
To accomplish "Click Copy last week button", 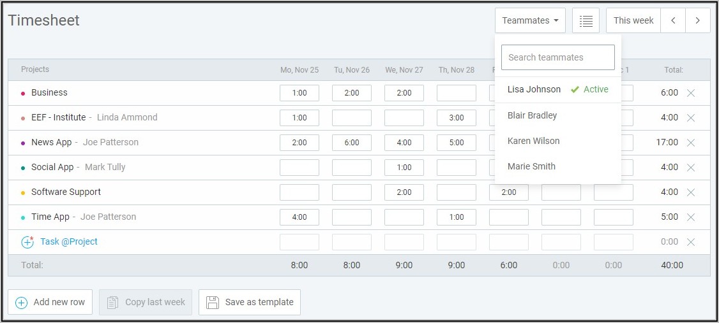I will coord(146,302).
